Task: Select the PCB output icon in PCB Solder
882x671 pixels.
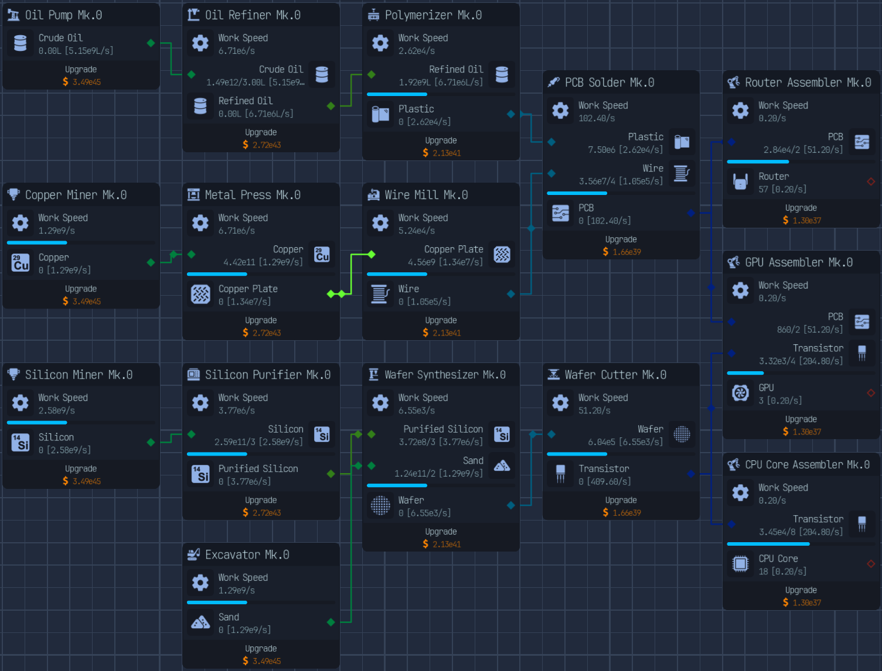Action: pos(560,214)
